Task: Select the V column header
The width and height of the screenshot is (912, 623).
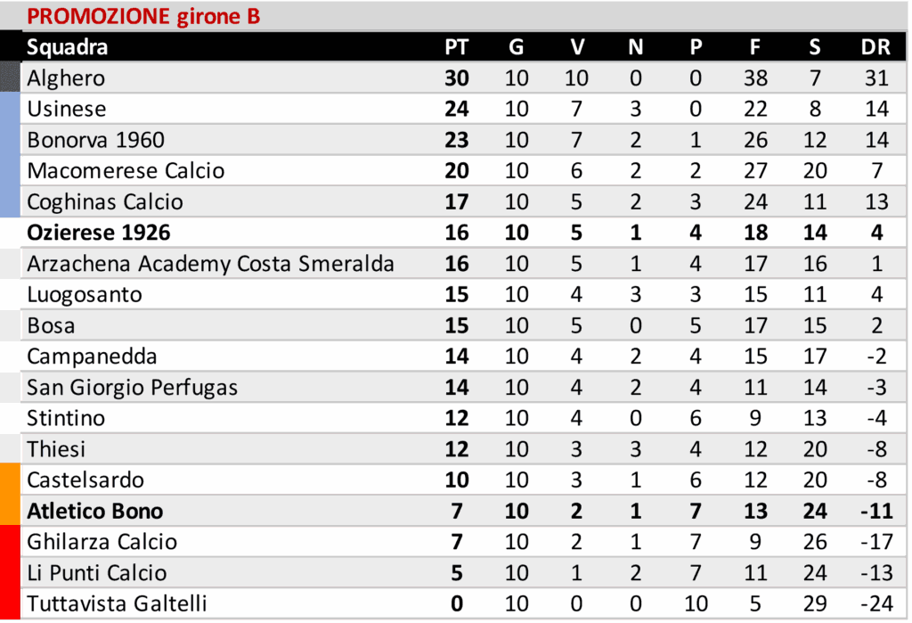Action: 576,47
